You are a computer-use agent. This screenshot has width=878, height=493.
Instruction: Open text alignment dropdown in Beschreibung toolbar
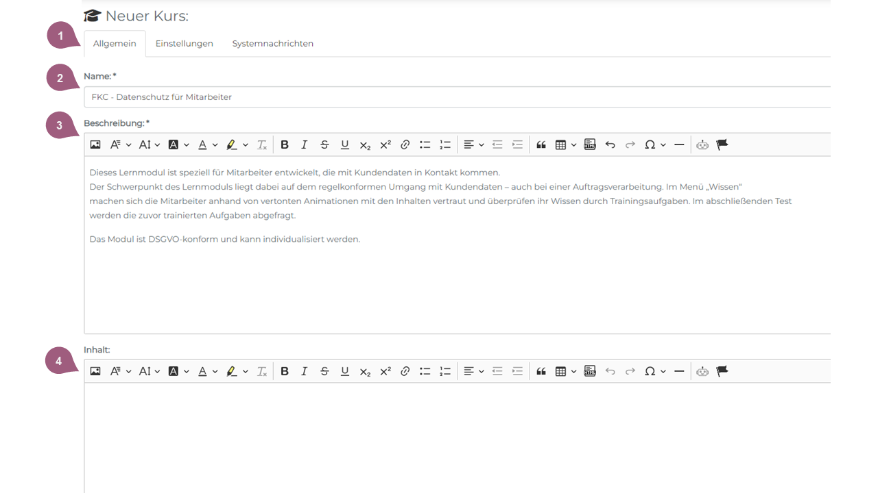(x=473, y=144)
